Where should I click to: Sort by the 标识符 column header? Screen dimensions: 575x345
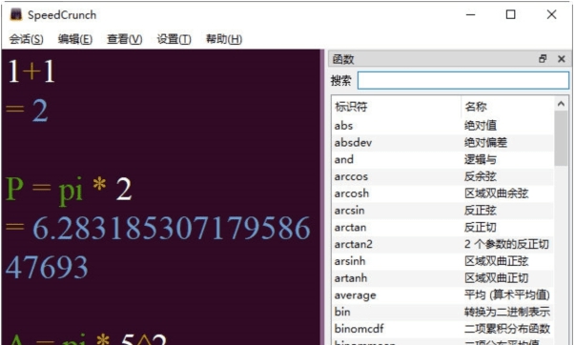tap(396, 107)
